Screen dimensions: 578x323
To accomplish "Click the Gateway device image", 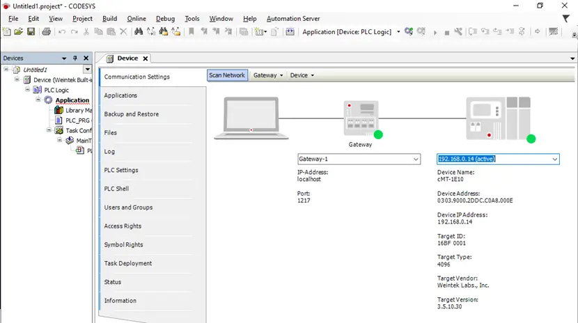I will tap(361, 118).
